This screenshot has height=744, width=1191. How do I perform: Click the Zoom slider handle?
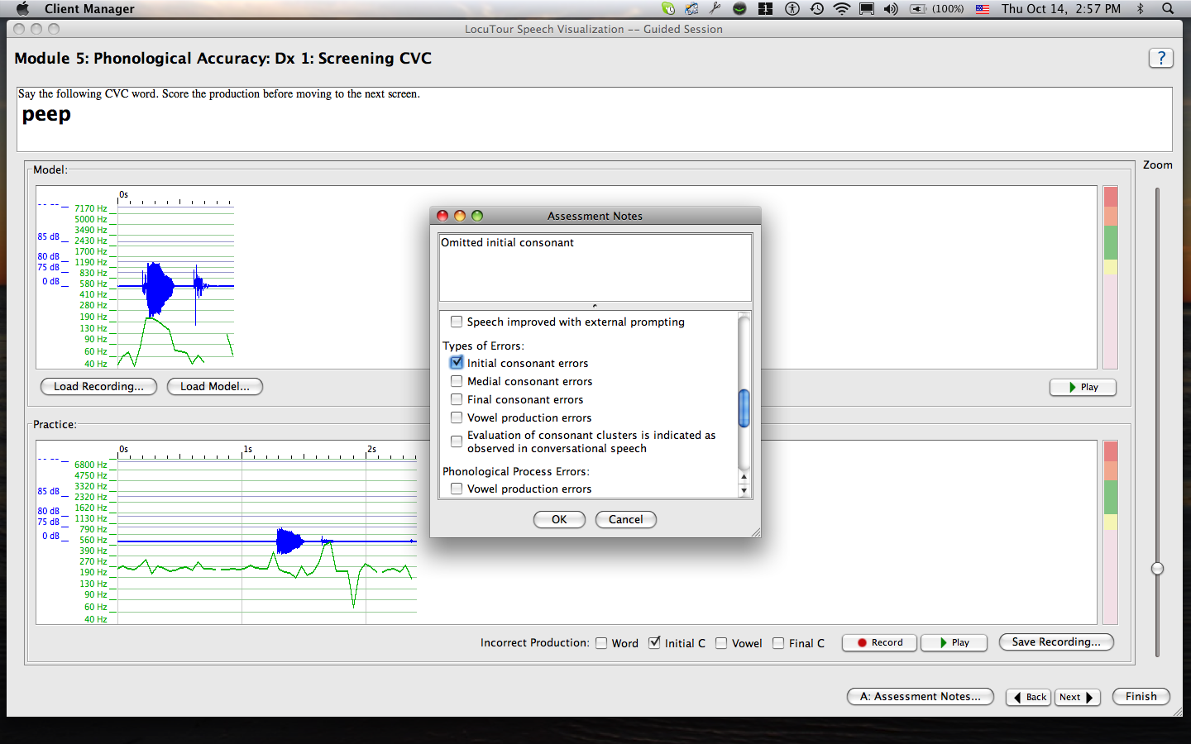point(1157,568)
